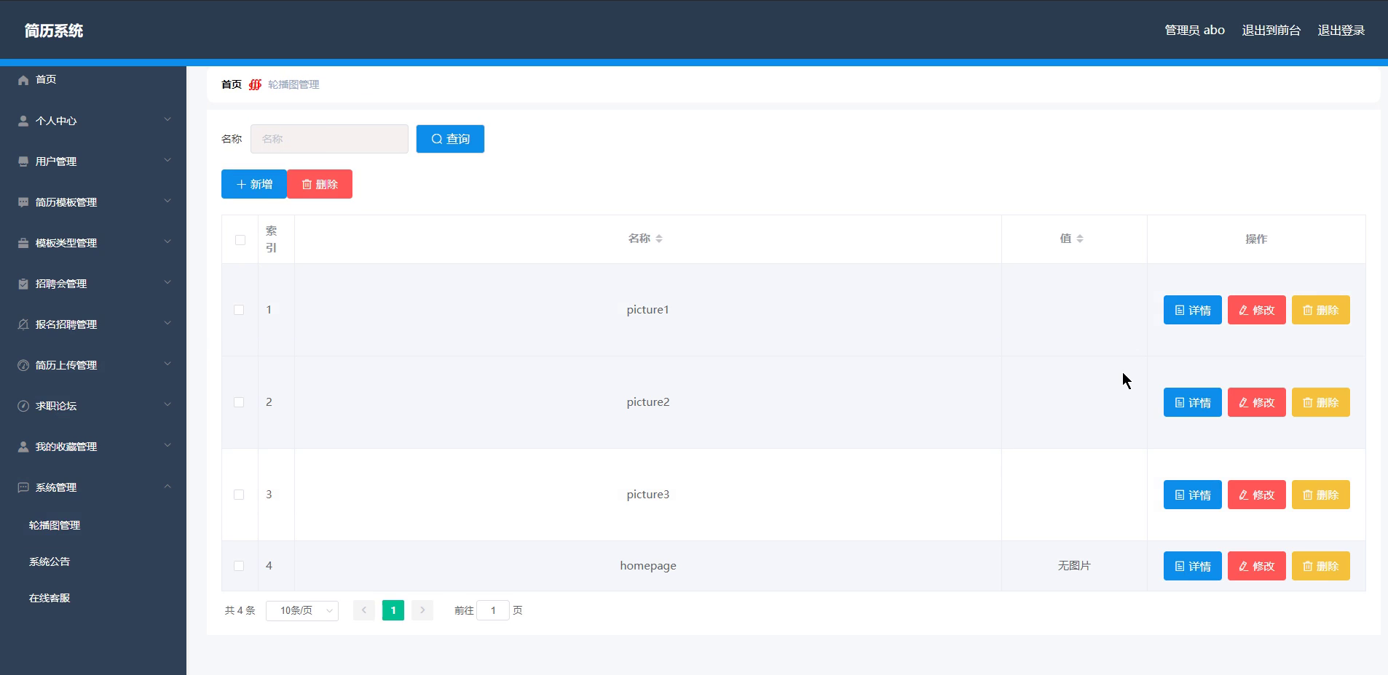Click yellow 删除 for the picture1 row
The width and height of the screenshot is (1388, 675).
tap(1320, 310)
